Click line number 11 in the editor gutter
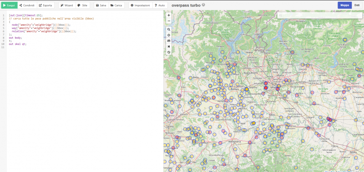Viewport: 364px width, 172px height. [3, 47]
